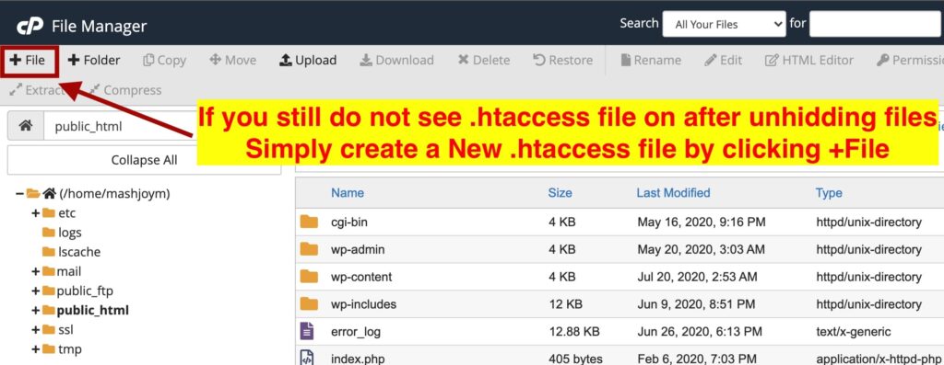This screenshot has width=944, height=365.
Task: Click the search text input field
Action: pos(876,25)
